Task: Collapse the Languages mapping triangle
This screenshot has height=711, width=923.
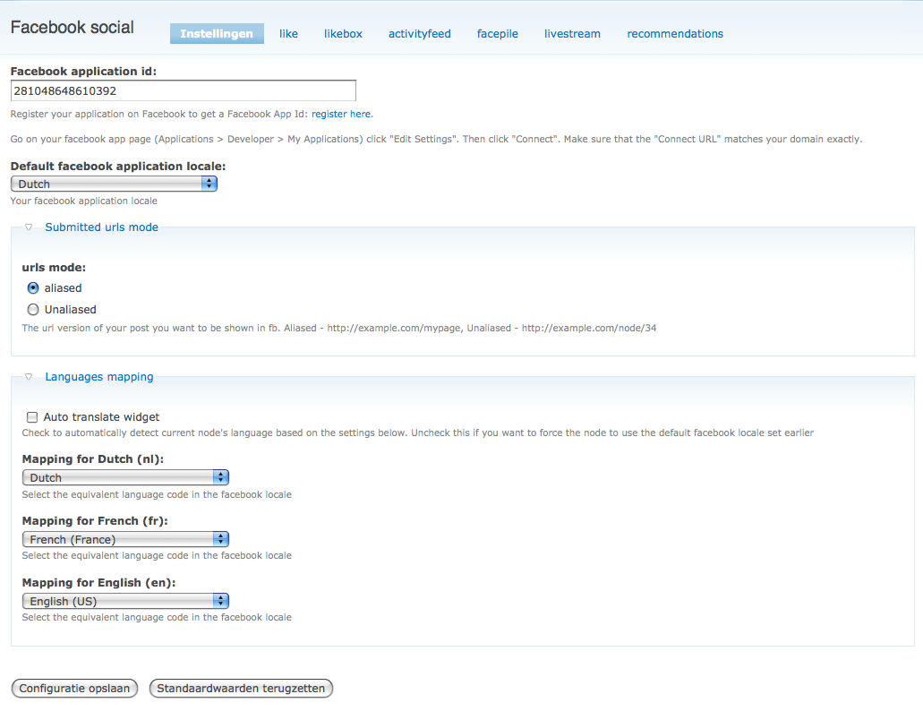Action: click(x=29, y=377)
